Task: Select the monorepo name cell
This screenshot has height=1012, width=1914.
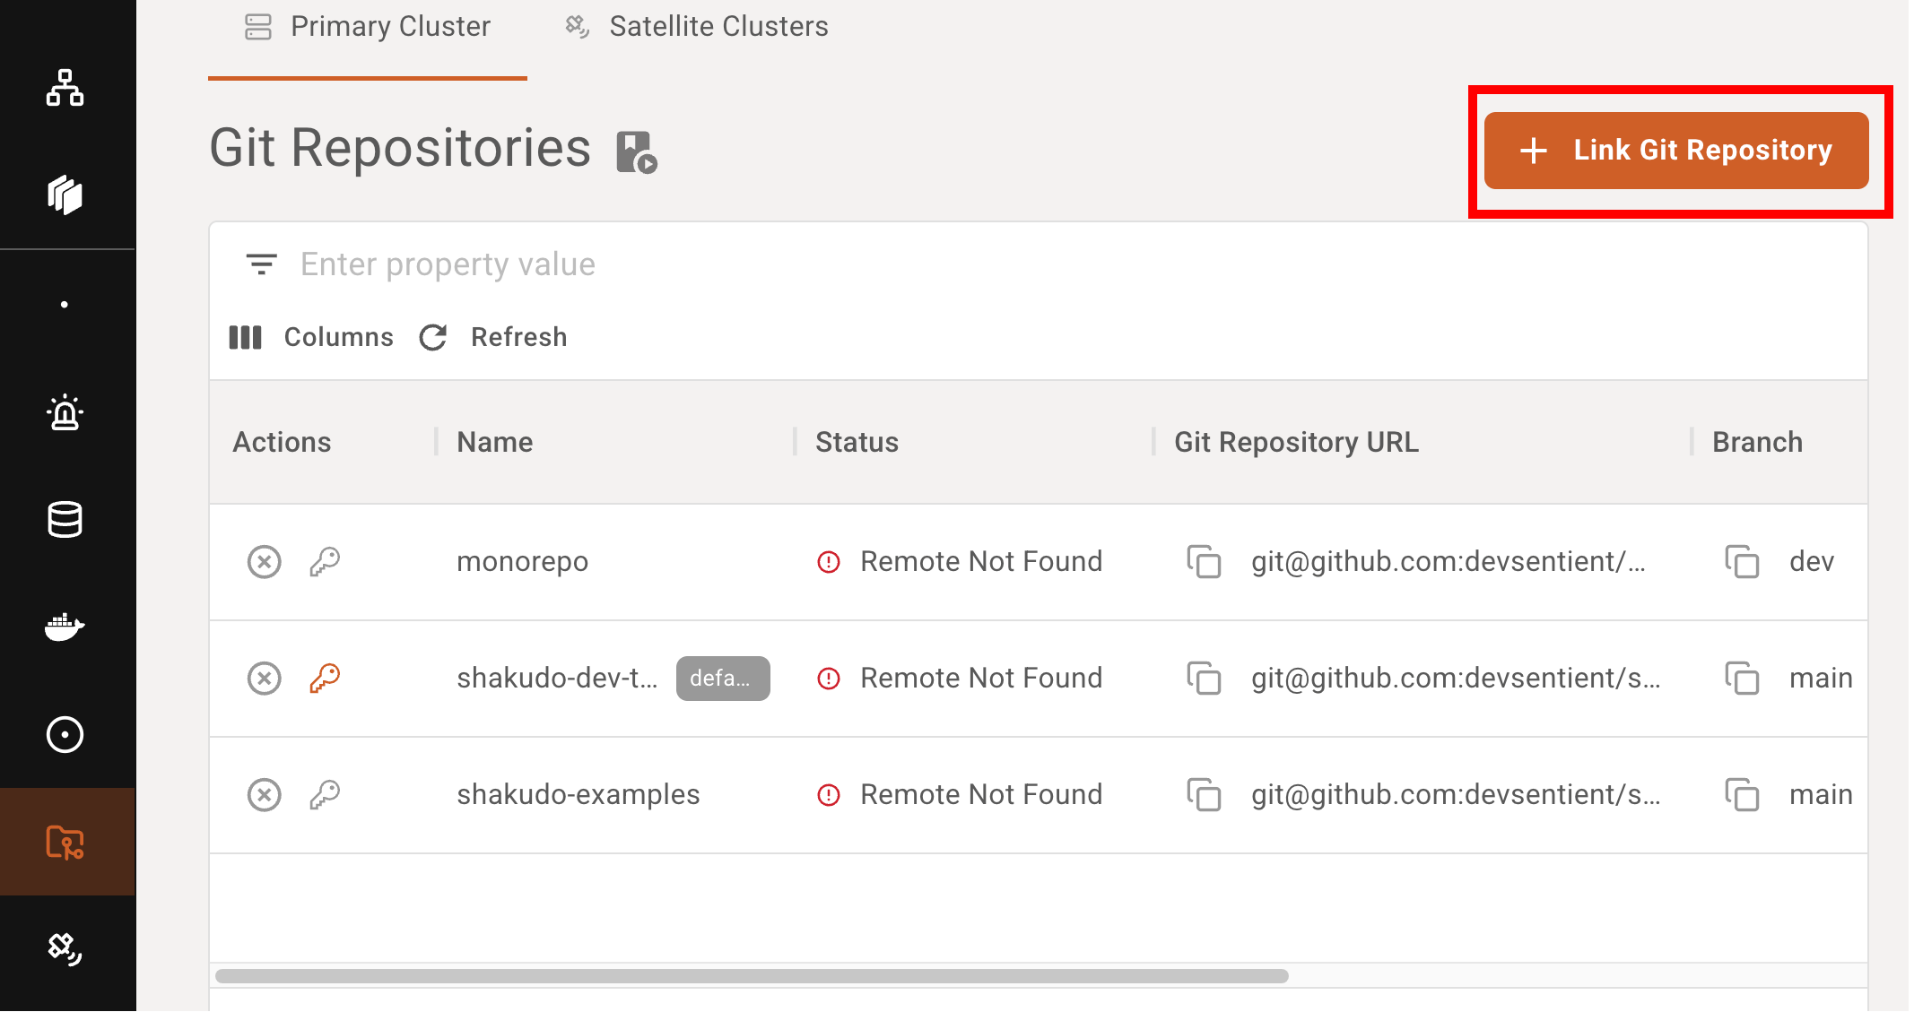Action: [x=523, y=562]
